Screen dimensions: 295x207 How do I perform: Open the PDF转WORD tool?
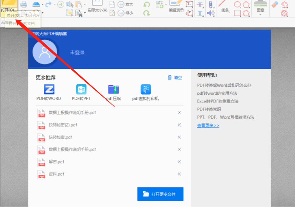pyautogui.click(x=49, y=92)
